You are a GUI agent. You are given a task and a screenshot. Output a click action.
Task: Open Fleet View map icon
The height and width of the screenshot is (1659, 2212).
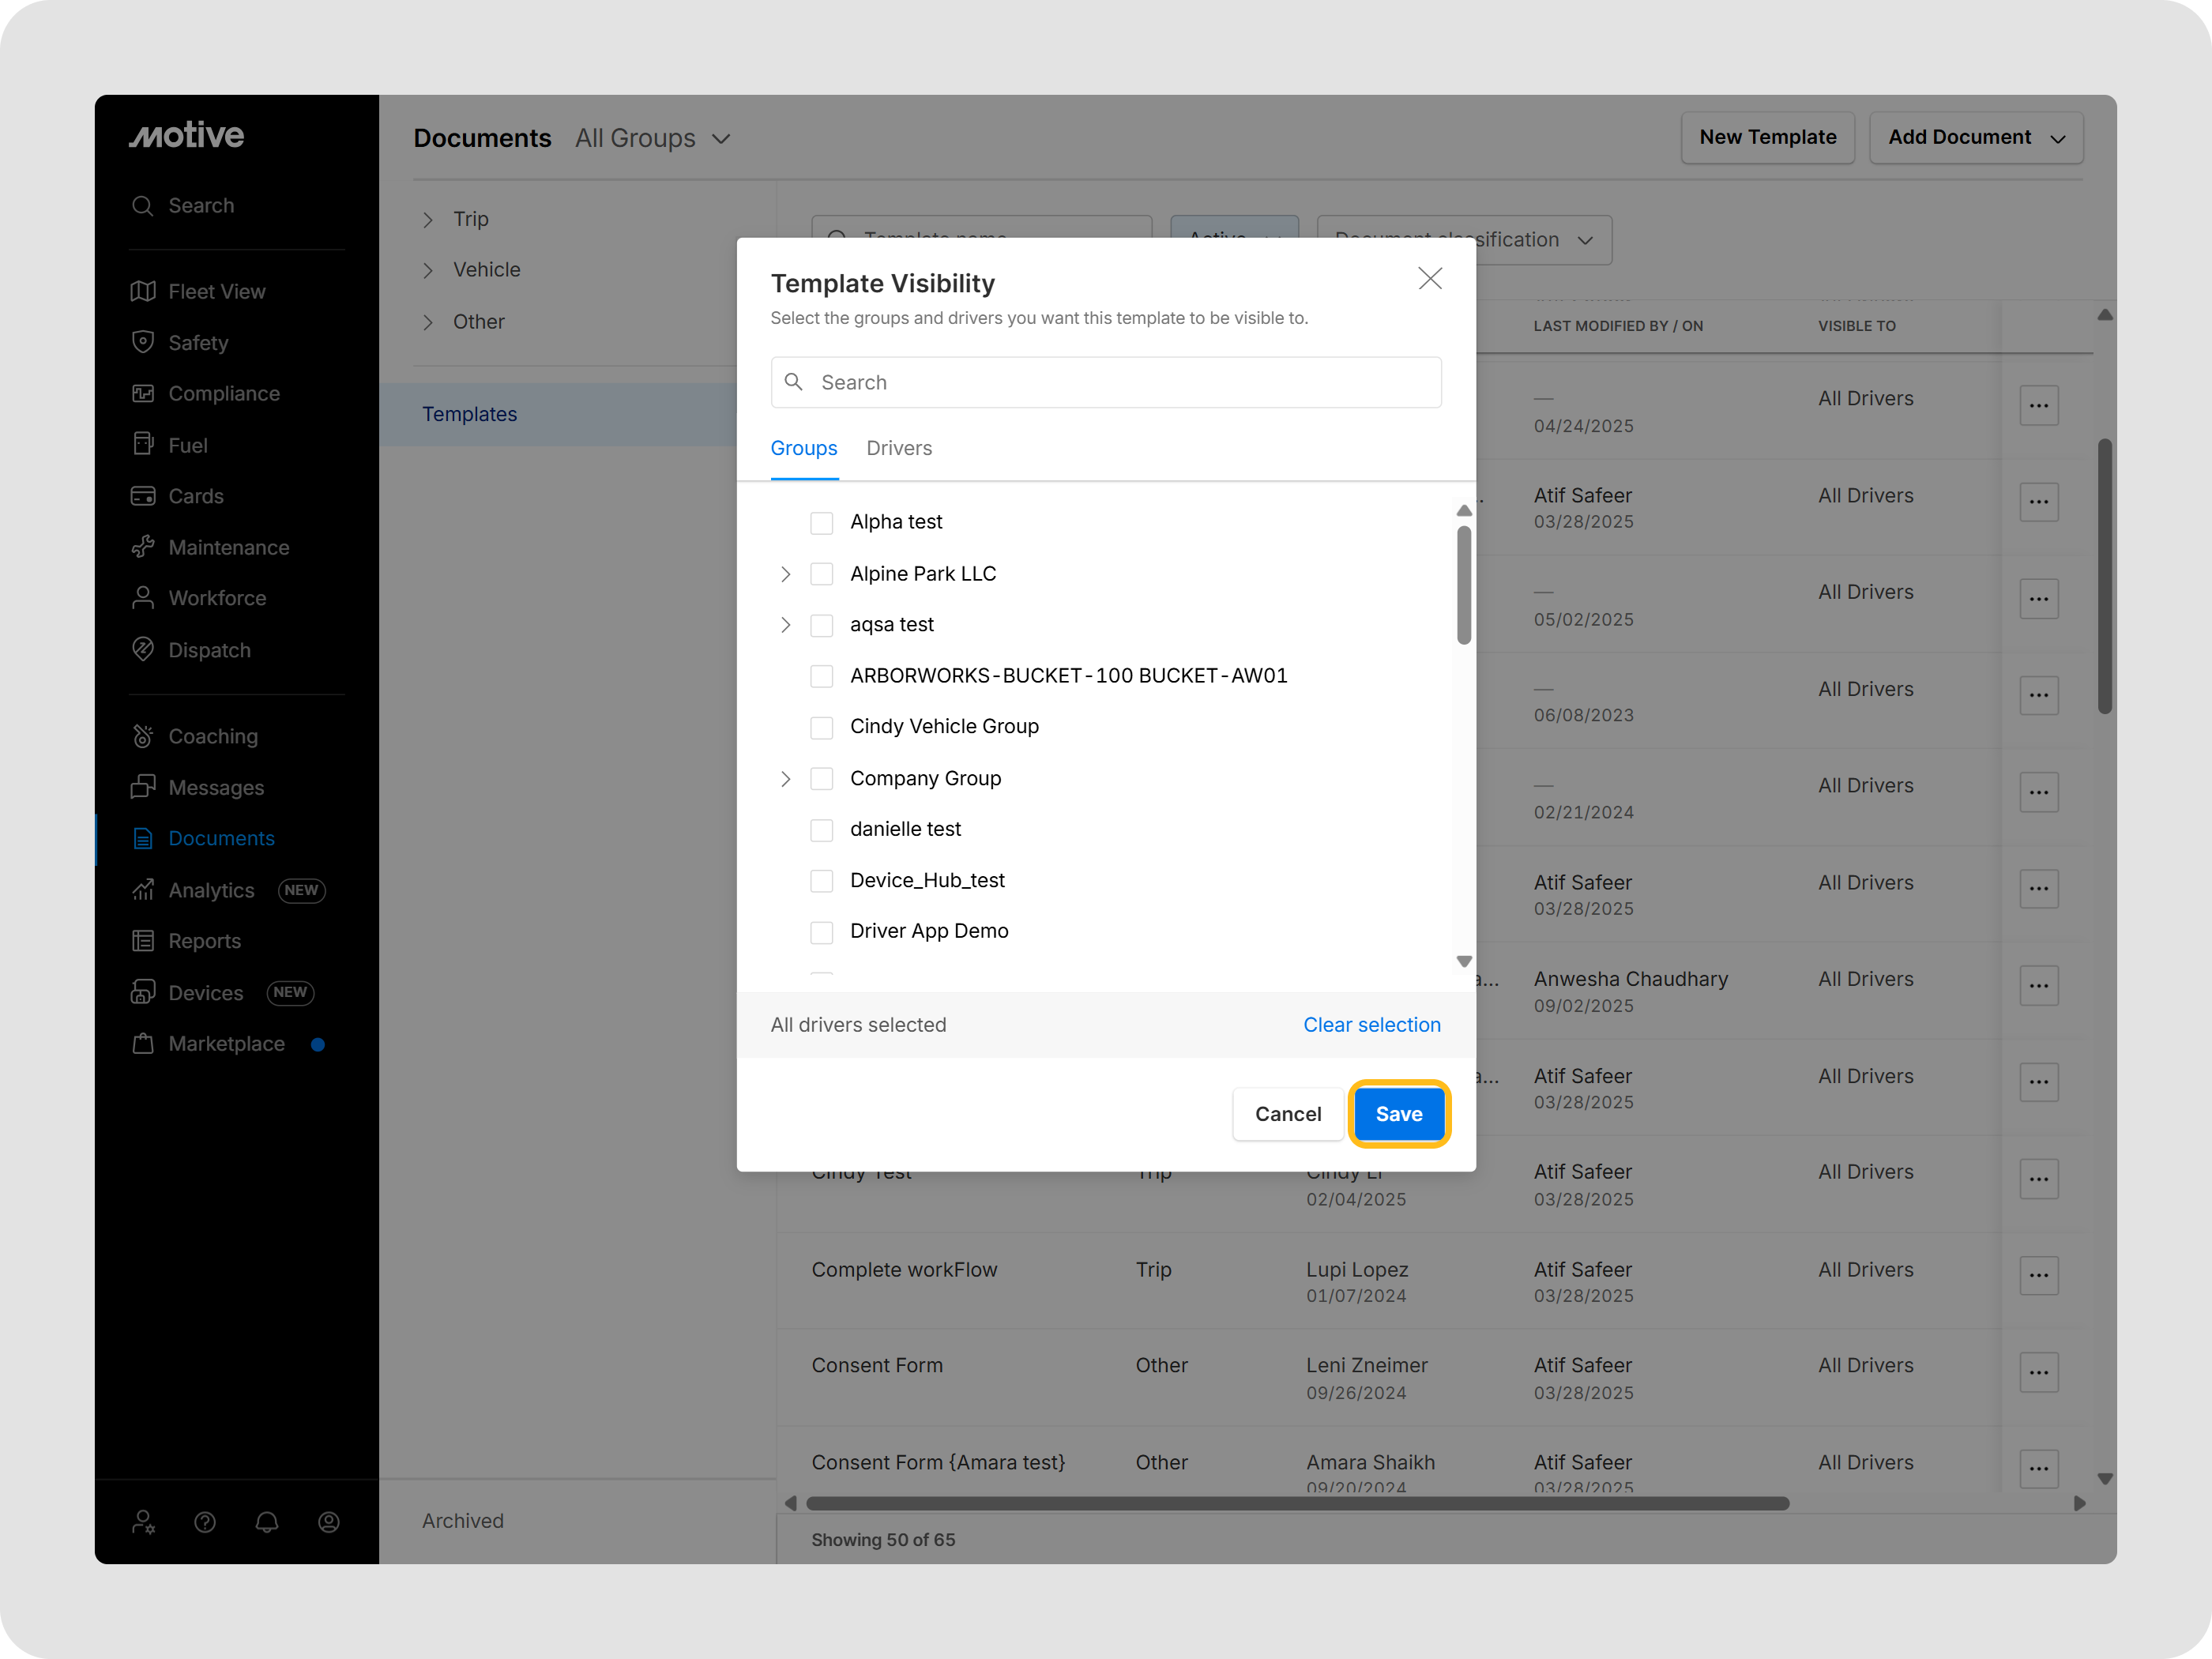[x=143, y=291]
